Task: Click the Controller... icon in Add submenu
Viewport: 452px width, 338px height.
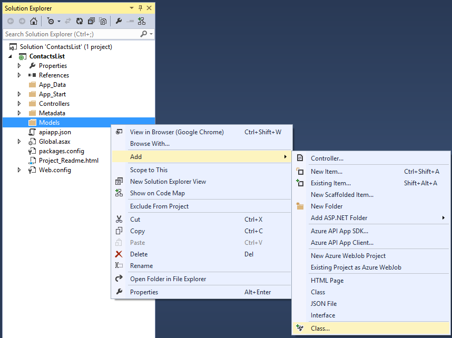Action: coord(300,158)
